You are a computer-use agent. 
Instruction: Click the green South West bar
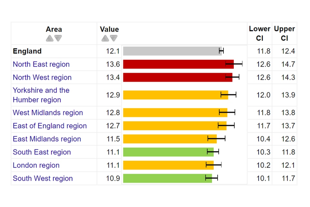coord(167,179)
